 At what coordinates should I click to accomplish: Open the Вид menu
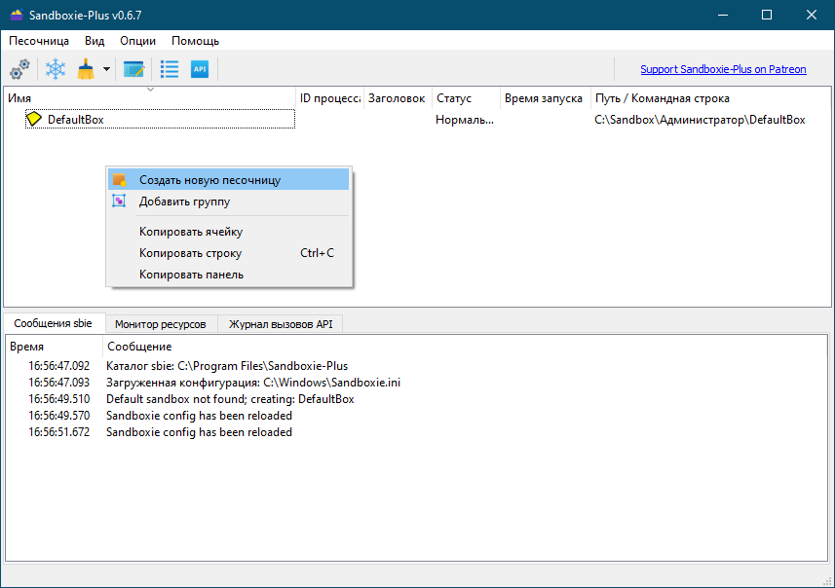coord(95,41)
